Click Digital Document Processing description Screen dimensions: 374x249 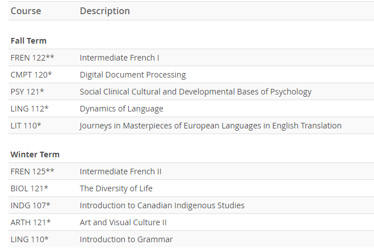[x=132, y=75]
